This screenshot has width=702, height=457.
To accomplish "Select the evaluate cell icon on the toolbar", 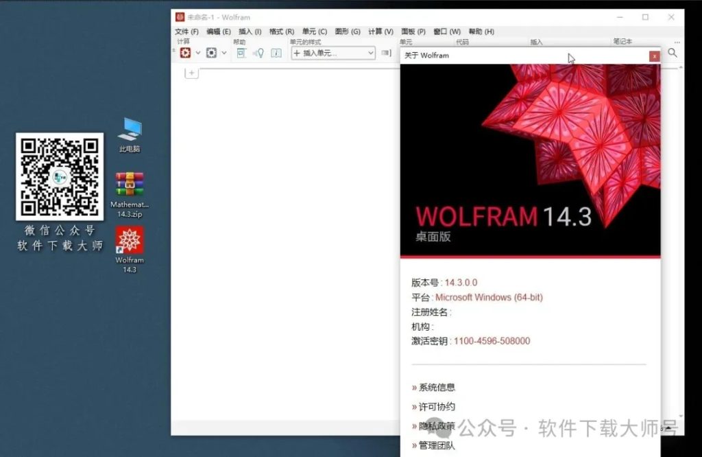I will [x=185, y=53].
